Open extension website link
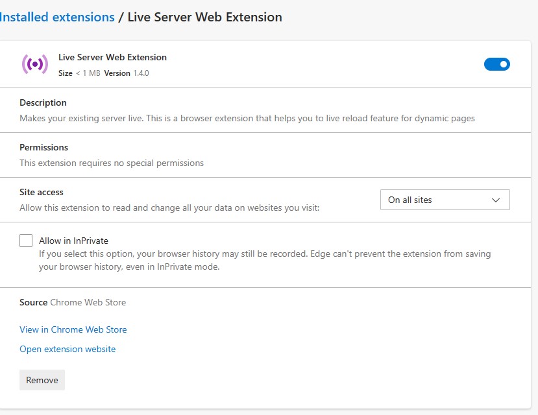The height and width of the screenshot is (415, 538). (x=67, y=349)
